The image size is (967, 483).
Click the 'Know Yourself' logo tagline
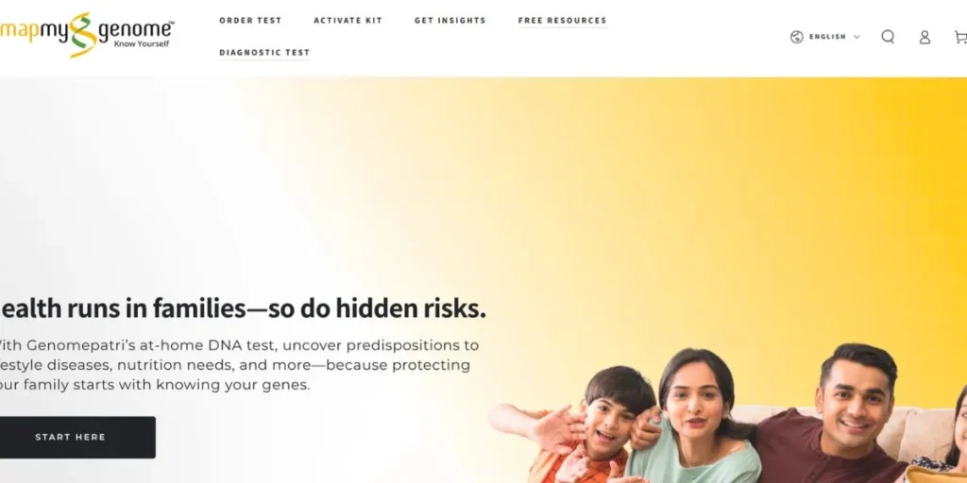142,43
